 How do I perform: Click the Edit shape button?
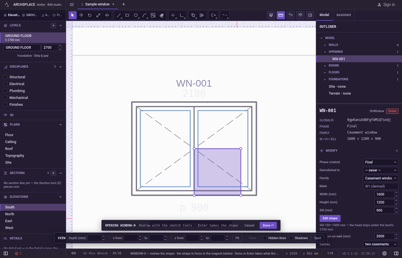(330, 218)
